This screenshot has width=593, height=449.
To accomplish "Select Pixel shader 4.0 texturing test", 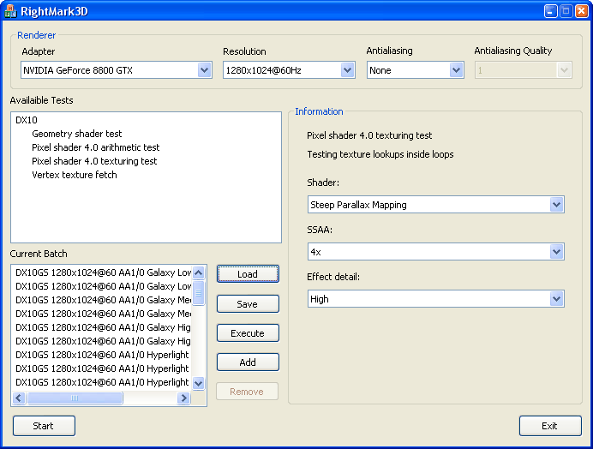I will tap(94, 161).
